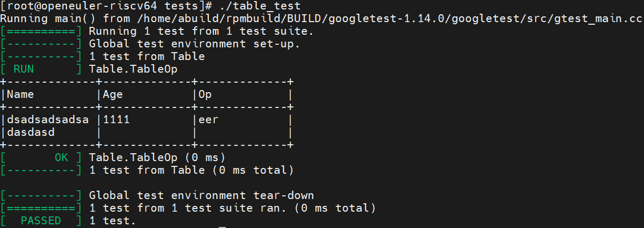Click the 1111 table cell
This screenshot has width=644, height=228.
pyautogui.click(x=116, y=120)
